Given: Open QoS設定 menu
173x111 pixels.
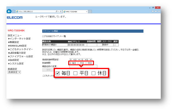Looking at the screenshot, I should [x=14, y=60].
